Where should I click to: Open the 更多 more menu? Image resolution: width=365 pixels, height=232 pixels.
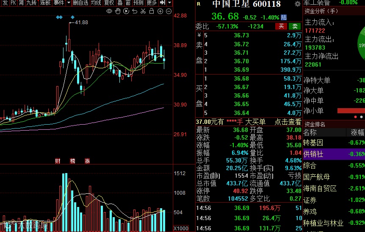152,3
